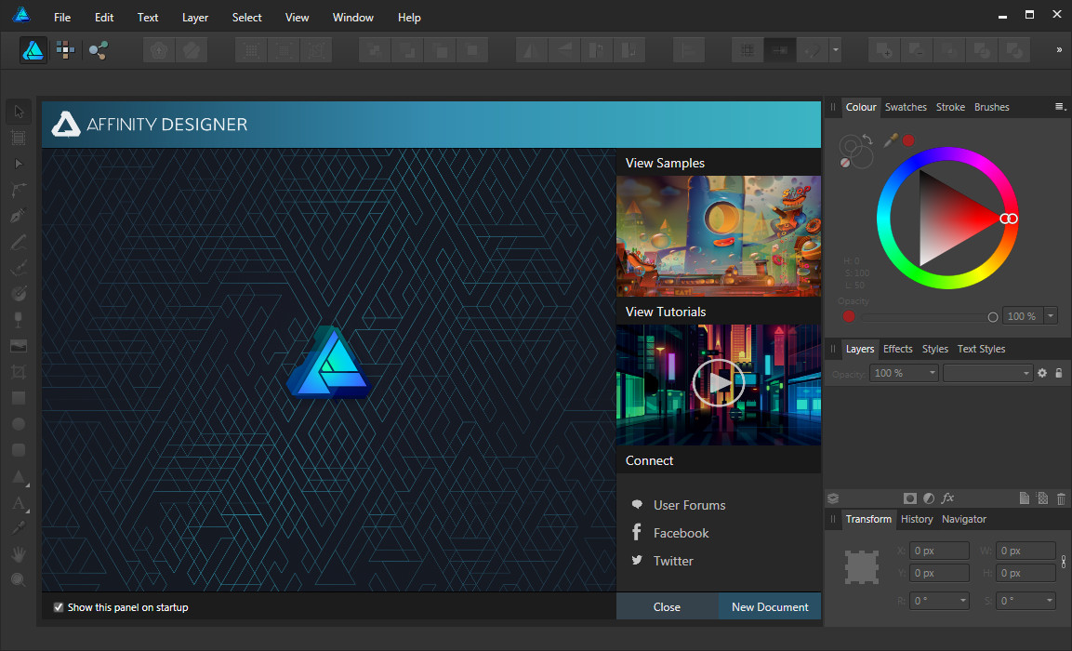Switch to the History tab
The image size is (1072, 651).
pos(917,519)
